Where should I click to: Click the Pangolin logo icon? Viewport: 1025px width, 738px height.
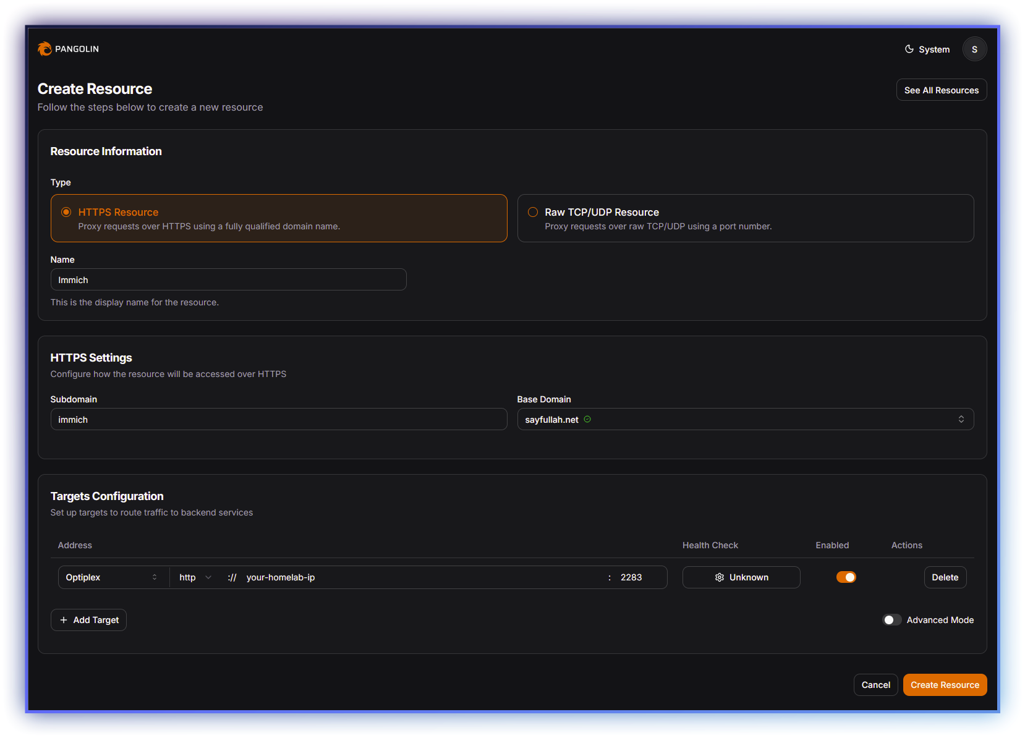click(45, 49)
